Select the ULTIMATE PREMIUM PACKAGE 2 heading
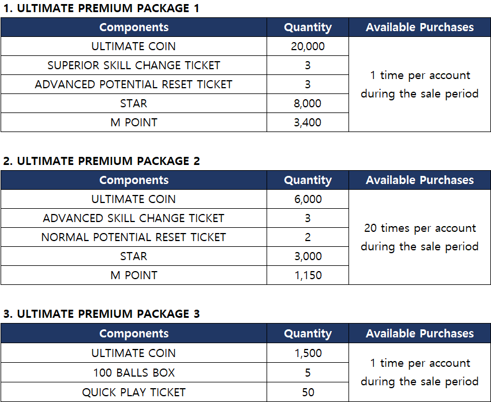491x402 pixels. tap(101, 161)
